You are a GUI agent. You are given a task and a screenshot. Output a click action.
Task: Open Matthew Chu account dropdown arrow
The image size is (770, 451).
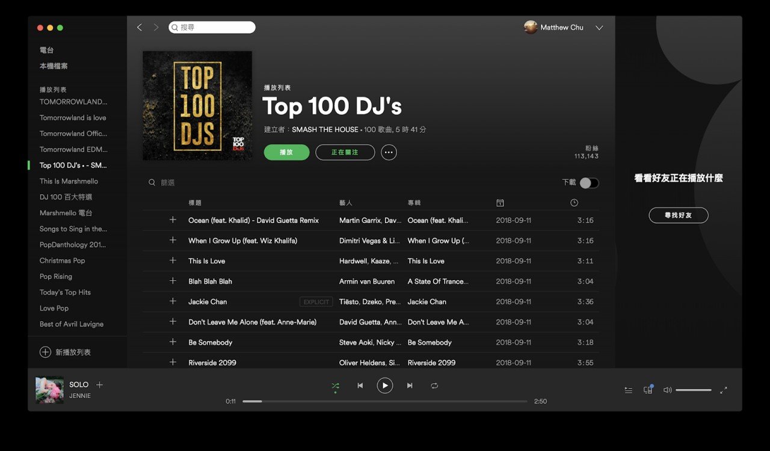pyautogui.click(x=599, y=28)
